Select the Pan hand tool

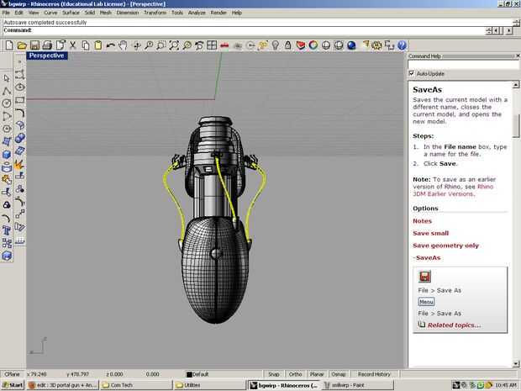click(123, 45)
